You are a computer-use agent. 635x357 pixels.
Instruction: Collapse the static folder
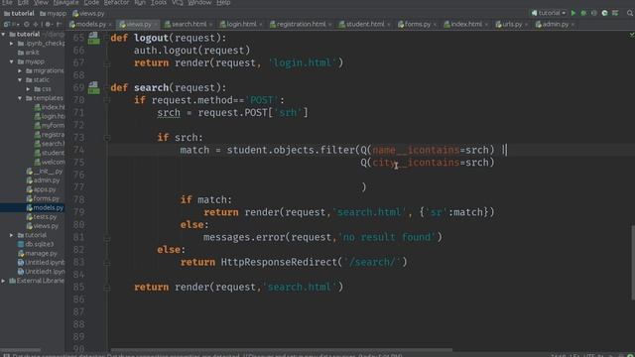pos(20,79)
